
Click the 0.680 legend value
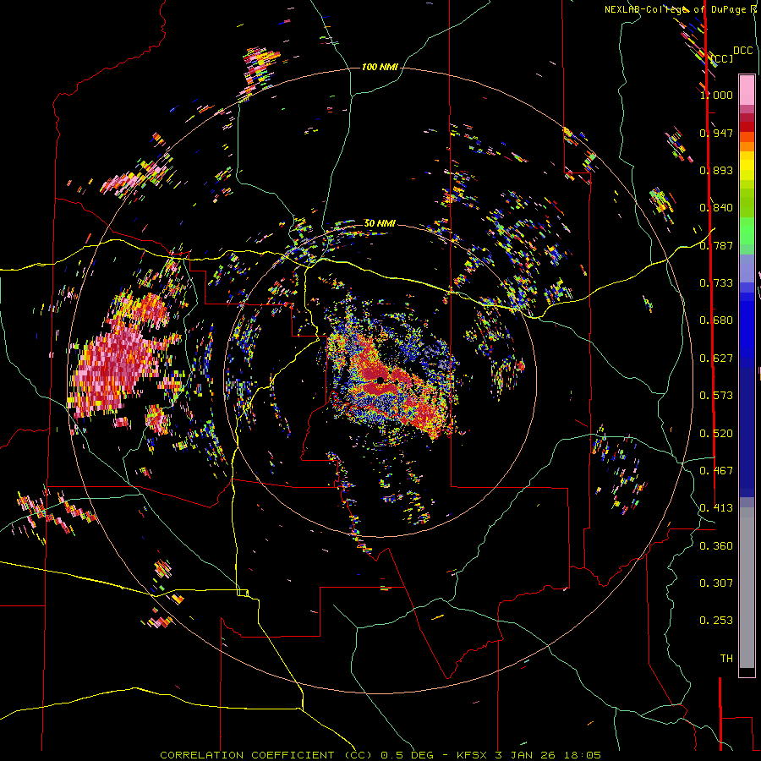tap(716, 320)
